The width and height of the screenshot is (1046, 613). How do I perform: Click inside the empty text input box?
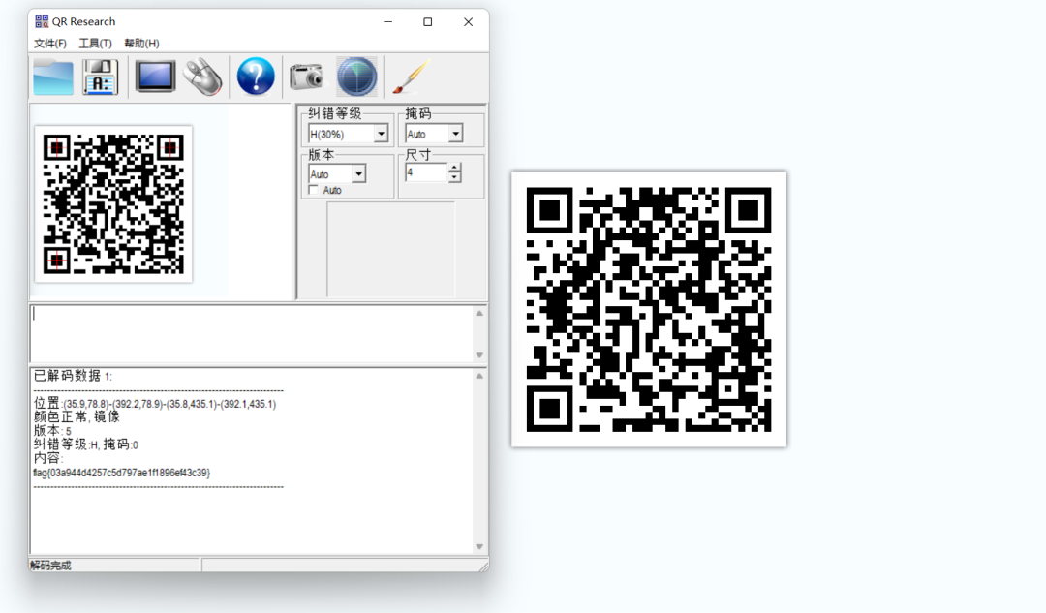click(x=252, y=333)
